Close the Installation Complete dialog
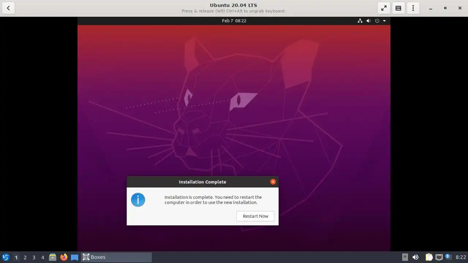Screen dimensions: 468x263 [273, 182]
